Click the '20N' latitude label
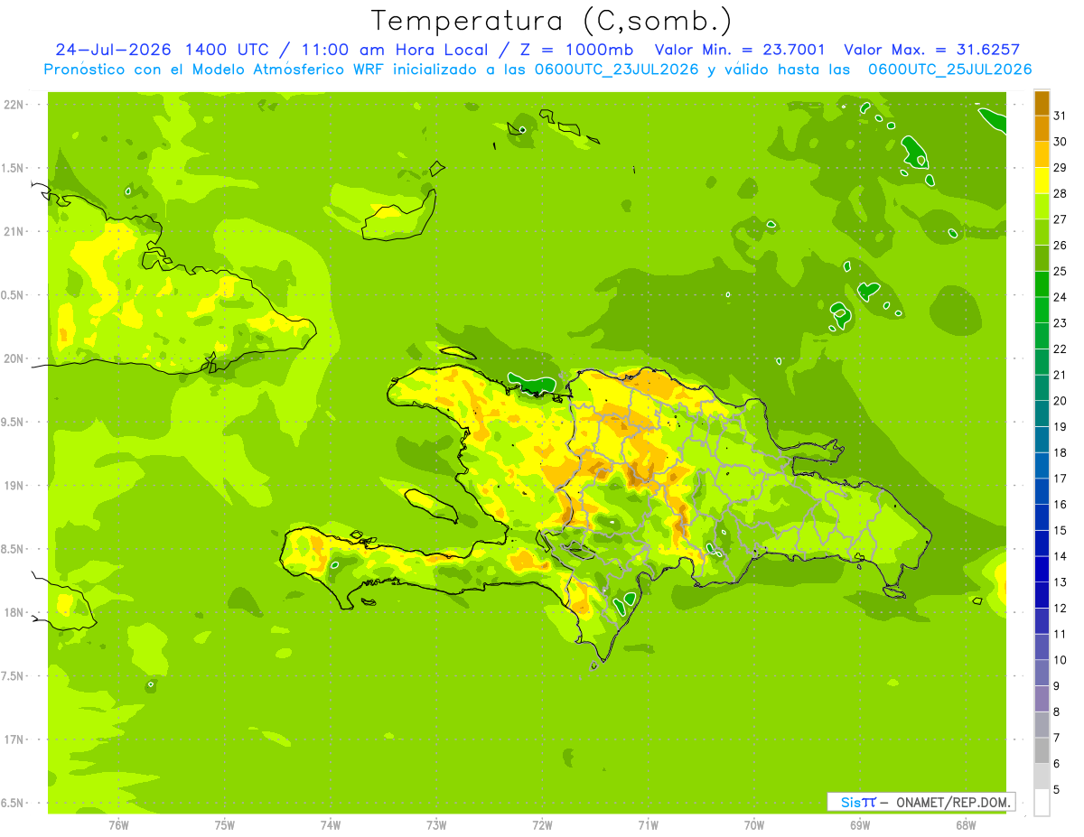 pyautogui.click(x=14, y=358)
